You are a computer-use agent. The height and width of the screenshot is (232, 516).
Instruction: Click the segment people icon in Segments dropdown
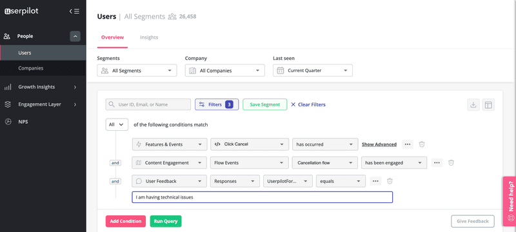(x=105, y=71)
